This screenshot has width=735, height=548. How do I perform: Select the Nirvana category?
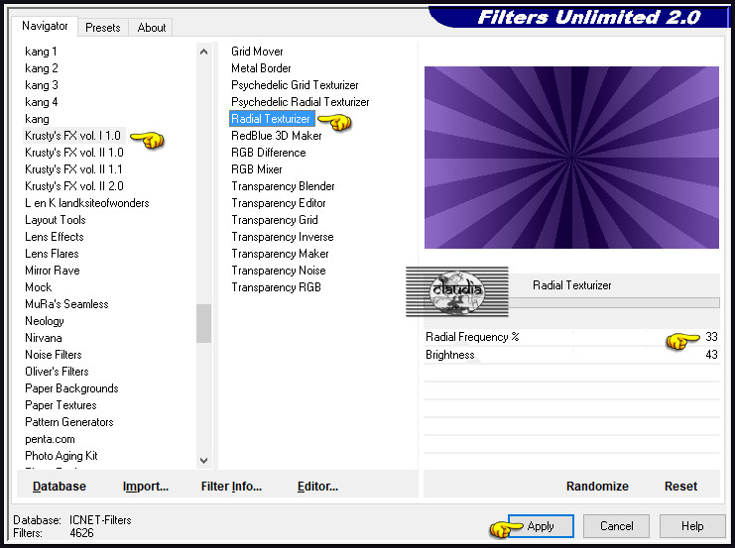(x=43, y=338)
